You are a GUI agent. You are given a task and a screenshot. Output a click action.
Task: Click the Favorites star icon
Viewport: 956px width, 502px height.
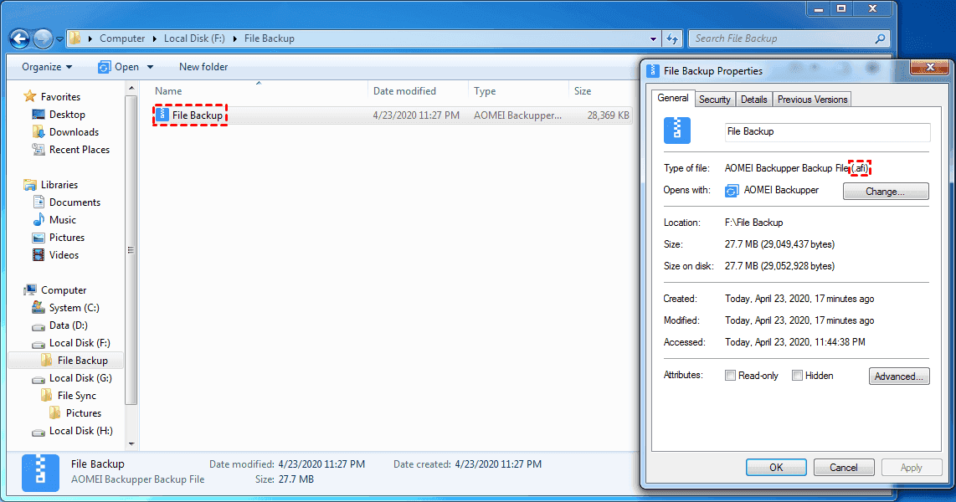[x=30, y=97]
